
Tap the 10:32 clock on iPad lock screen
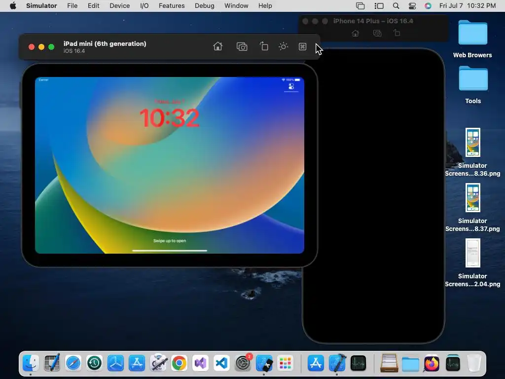(170, 117)
